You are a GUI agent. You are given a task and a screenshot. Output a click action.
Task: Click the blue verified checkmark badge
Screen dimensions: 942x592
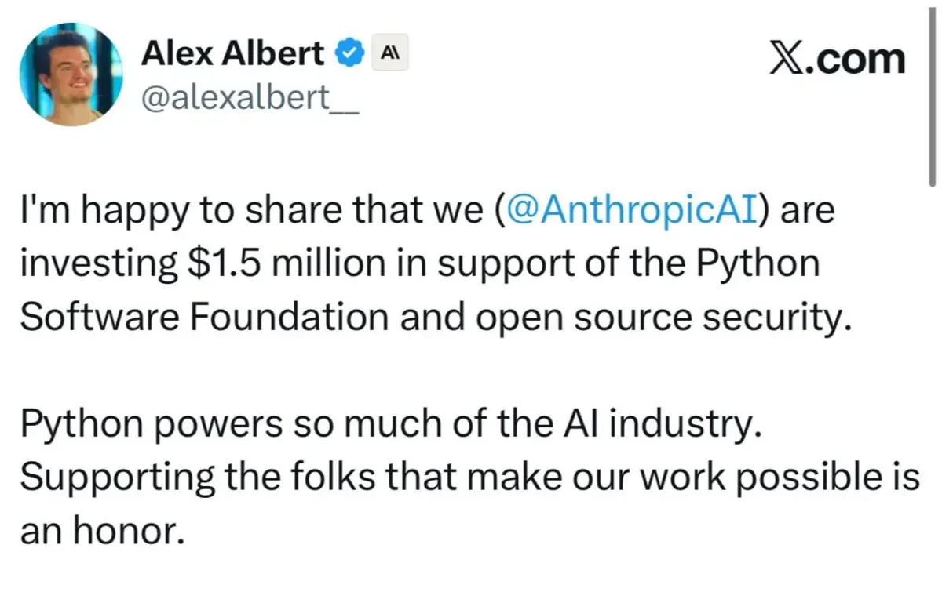[x=349, y=53]
